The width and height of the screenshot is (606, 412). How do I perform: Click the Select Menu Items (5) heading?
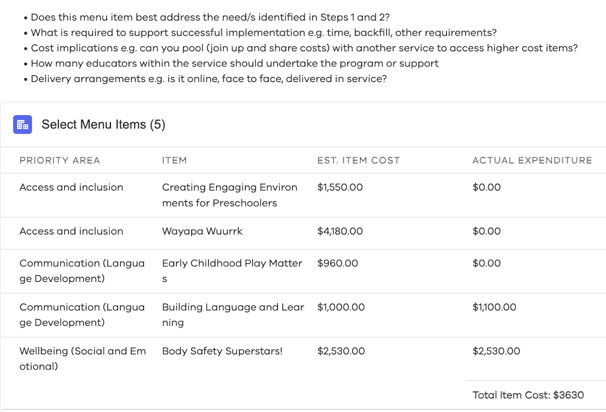pos(103,125)
